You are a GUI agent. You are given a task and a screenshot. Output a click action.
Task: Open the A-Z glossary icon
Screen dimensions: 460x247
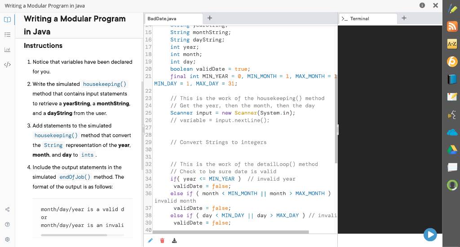tap(452, 44)
